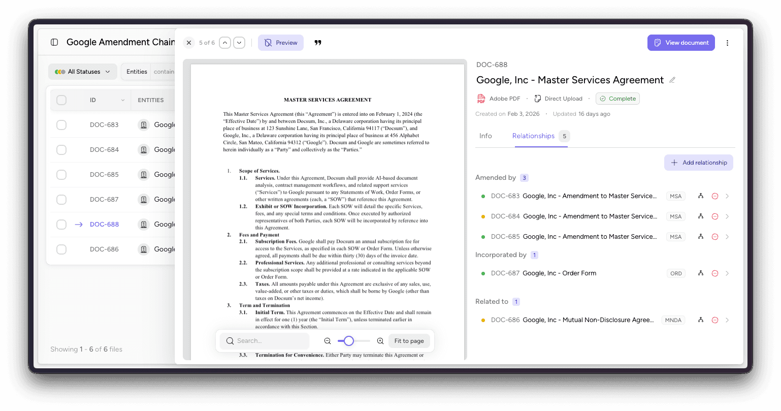Click the quotation marks citation icon
Screen dimensions: 781x411
(318, 43)
